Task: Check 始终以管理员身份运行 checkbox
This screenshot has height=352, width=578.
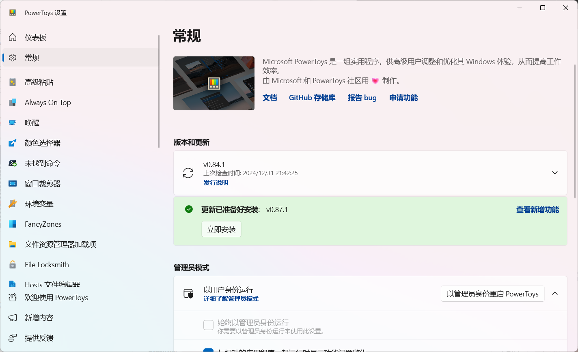Action: coord(208,325)
